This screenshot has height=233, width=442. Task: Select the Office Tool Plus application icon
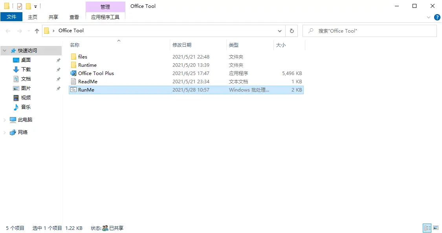pyautogui.click(x=73, y=73)
